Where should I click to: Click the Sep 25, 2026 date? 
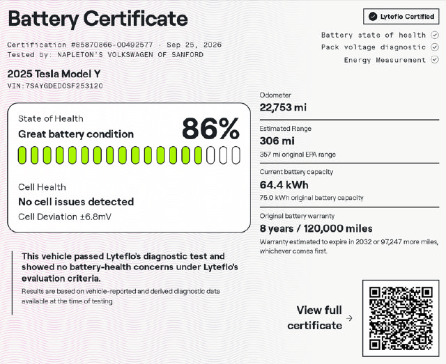click(194, 45)
